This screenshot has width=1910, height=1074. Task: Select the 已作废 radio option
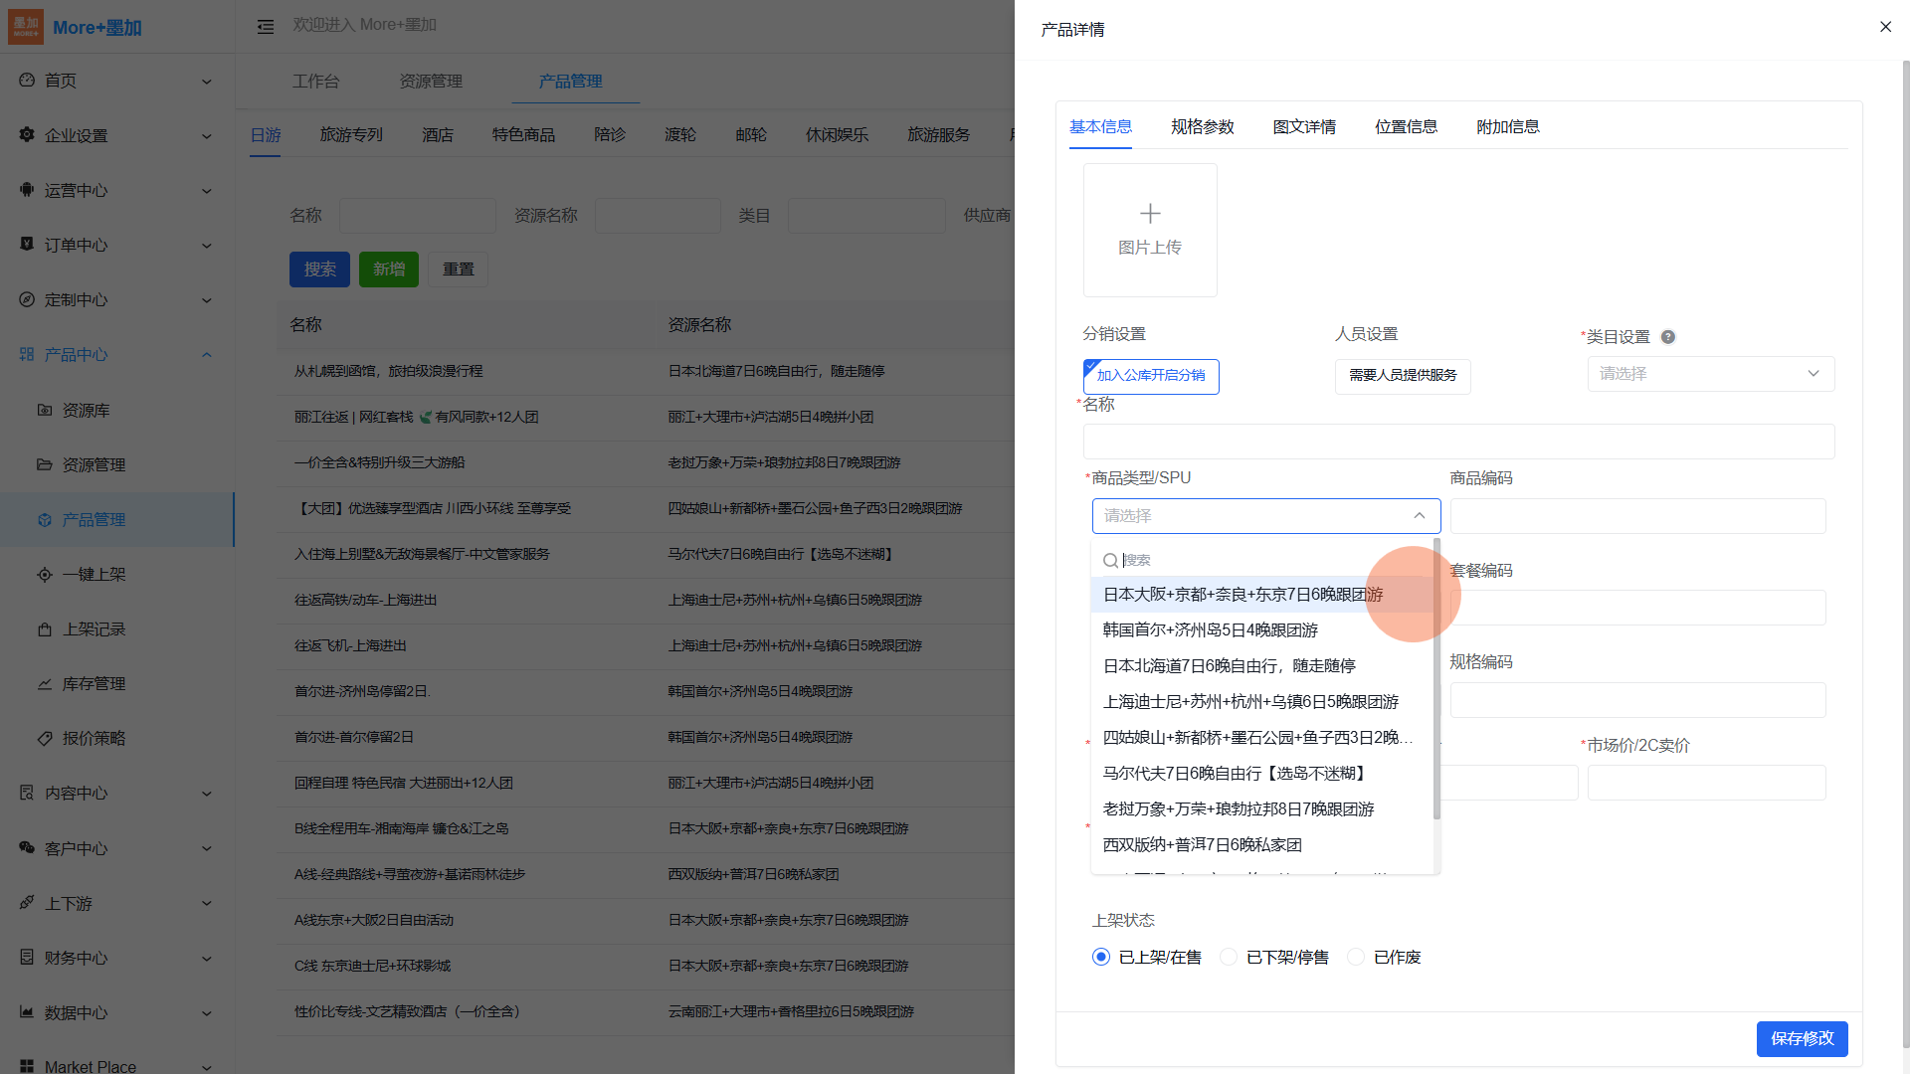click(x=1356, y=957)
